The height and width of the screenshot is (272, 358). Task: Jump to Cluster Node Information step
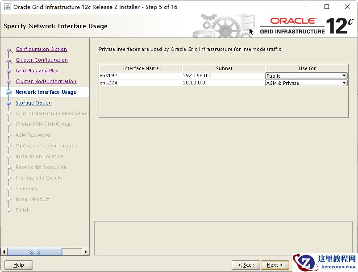pos(46,81)
